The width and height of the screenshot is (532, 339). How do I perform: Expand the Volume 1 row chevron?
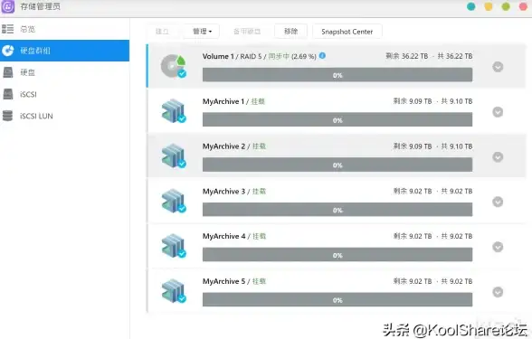point(498,67)
